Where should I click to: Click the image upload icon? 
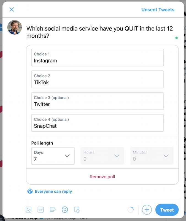click(x=29, y=210)
